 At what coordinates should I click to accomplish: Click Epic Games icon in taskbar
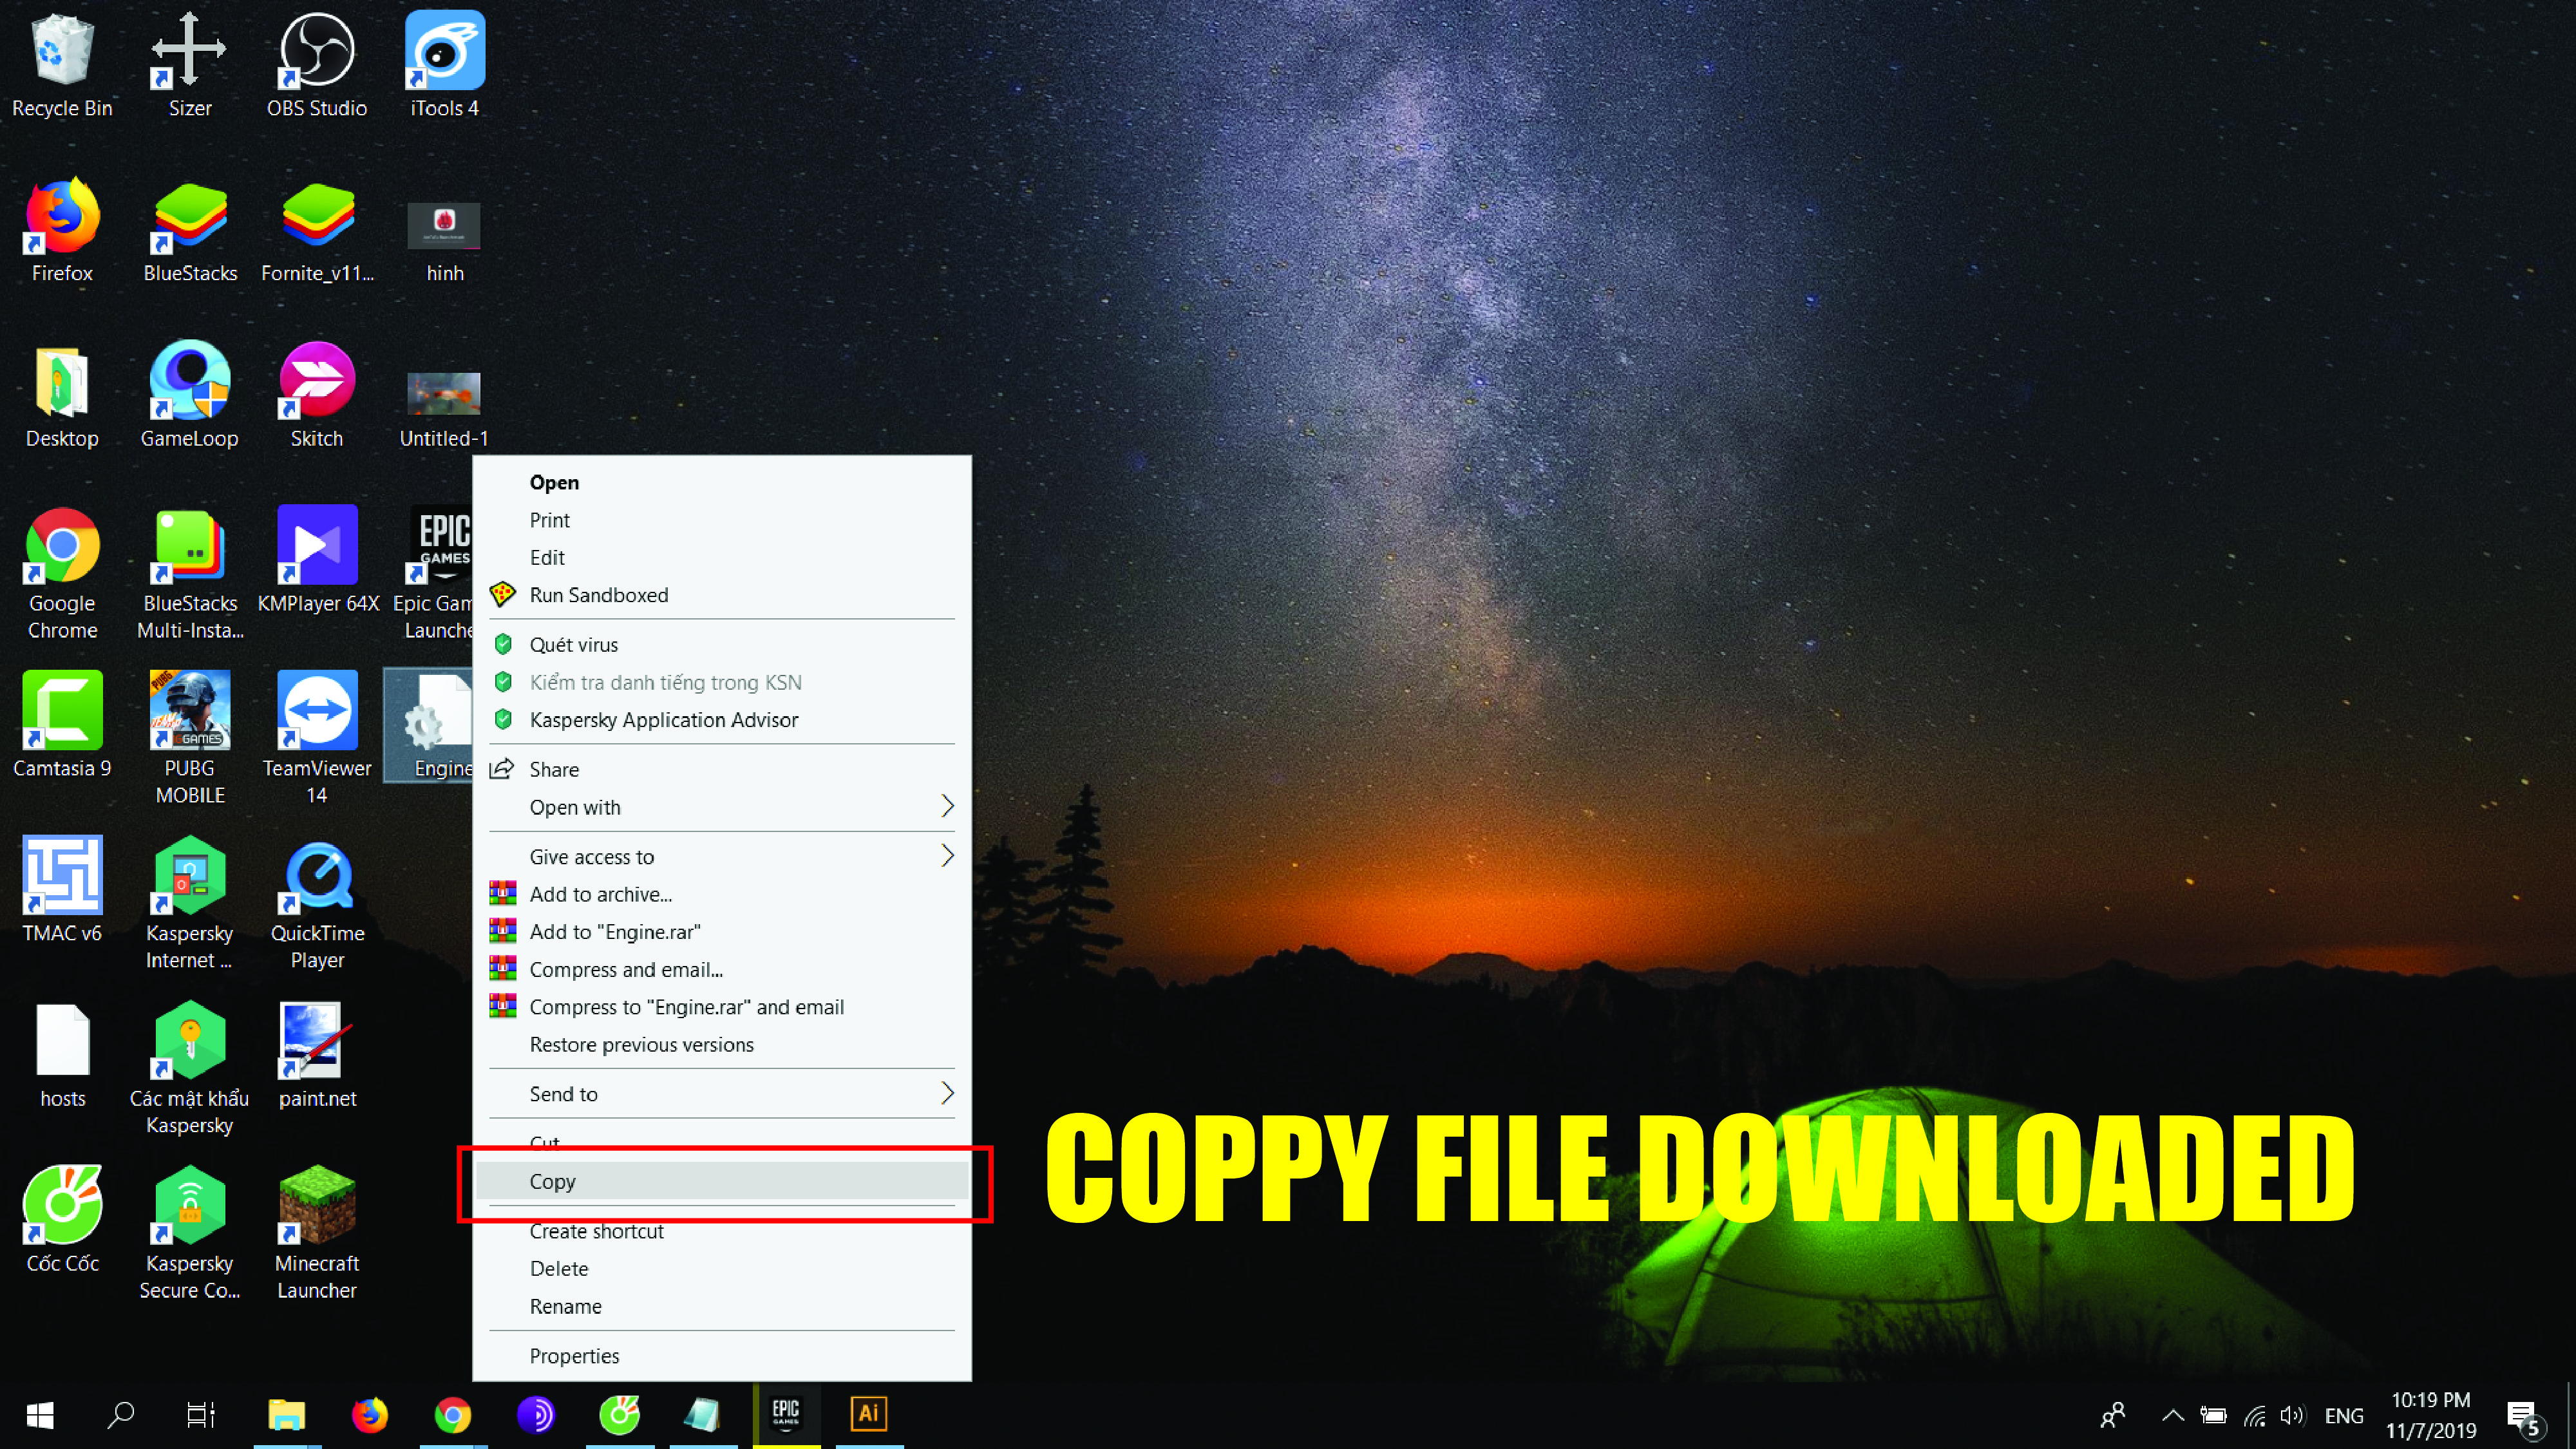785,1414
